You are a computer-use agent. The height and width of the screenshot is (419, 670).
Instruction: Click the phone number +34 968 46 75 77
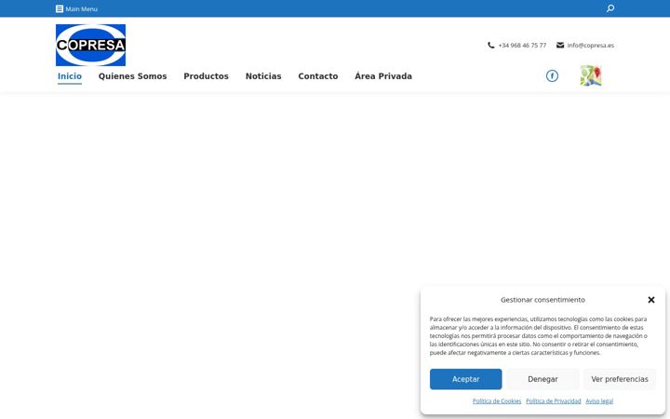point(522,46)
